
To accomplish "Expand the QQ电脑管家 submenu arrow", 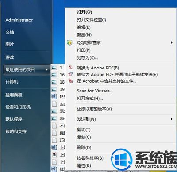I will (x=172, y=42).
